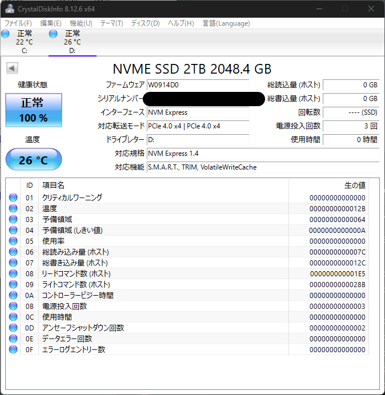
Task: Click status icon of row 0E データエラー回数
Action: coord(13,338)
